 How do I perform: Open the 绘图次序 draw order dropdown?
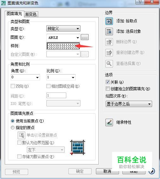coord(129,104)
